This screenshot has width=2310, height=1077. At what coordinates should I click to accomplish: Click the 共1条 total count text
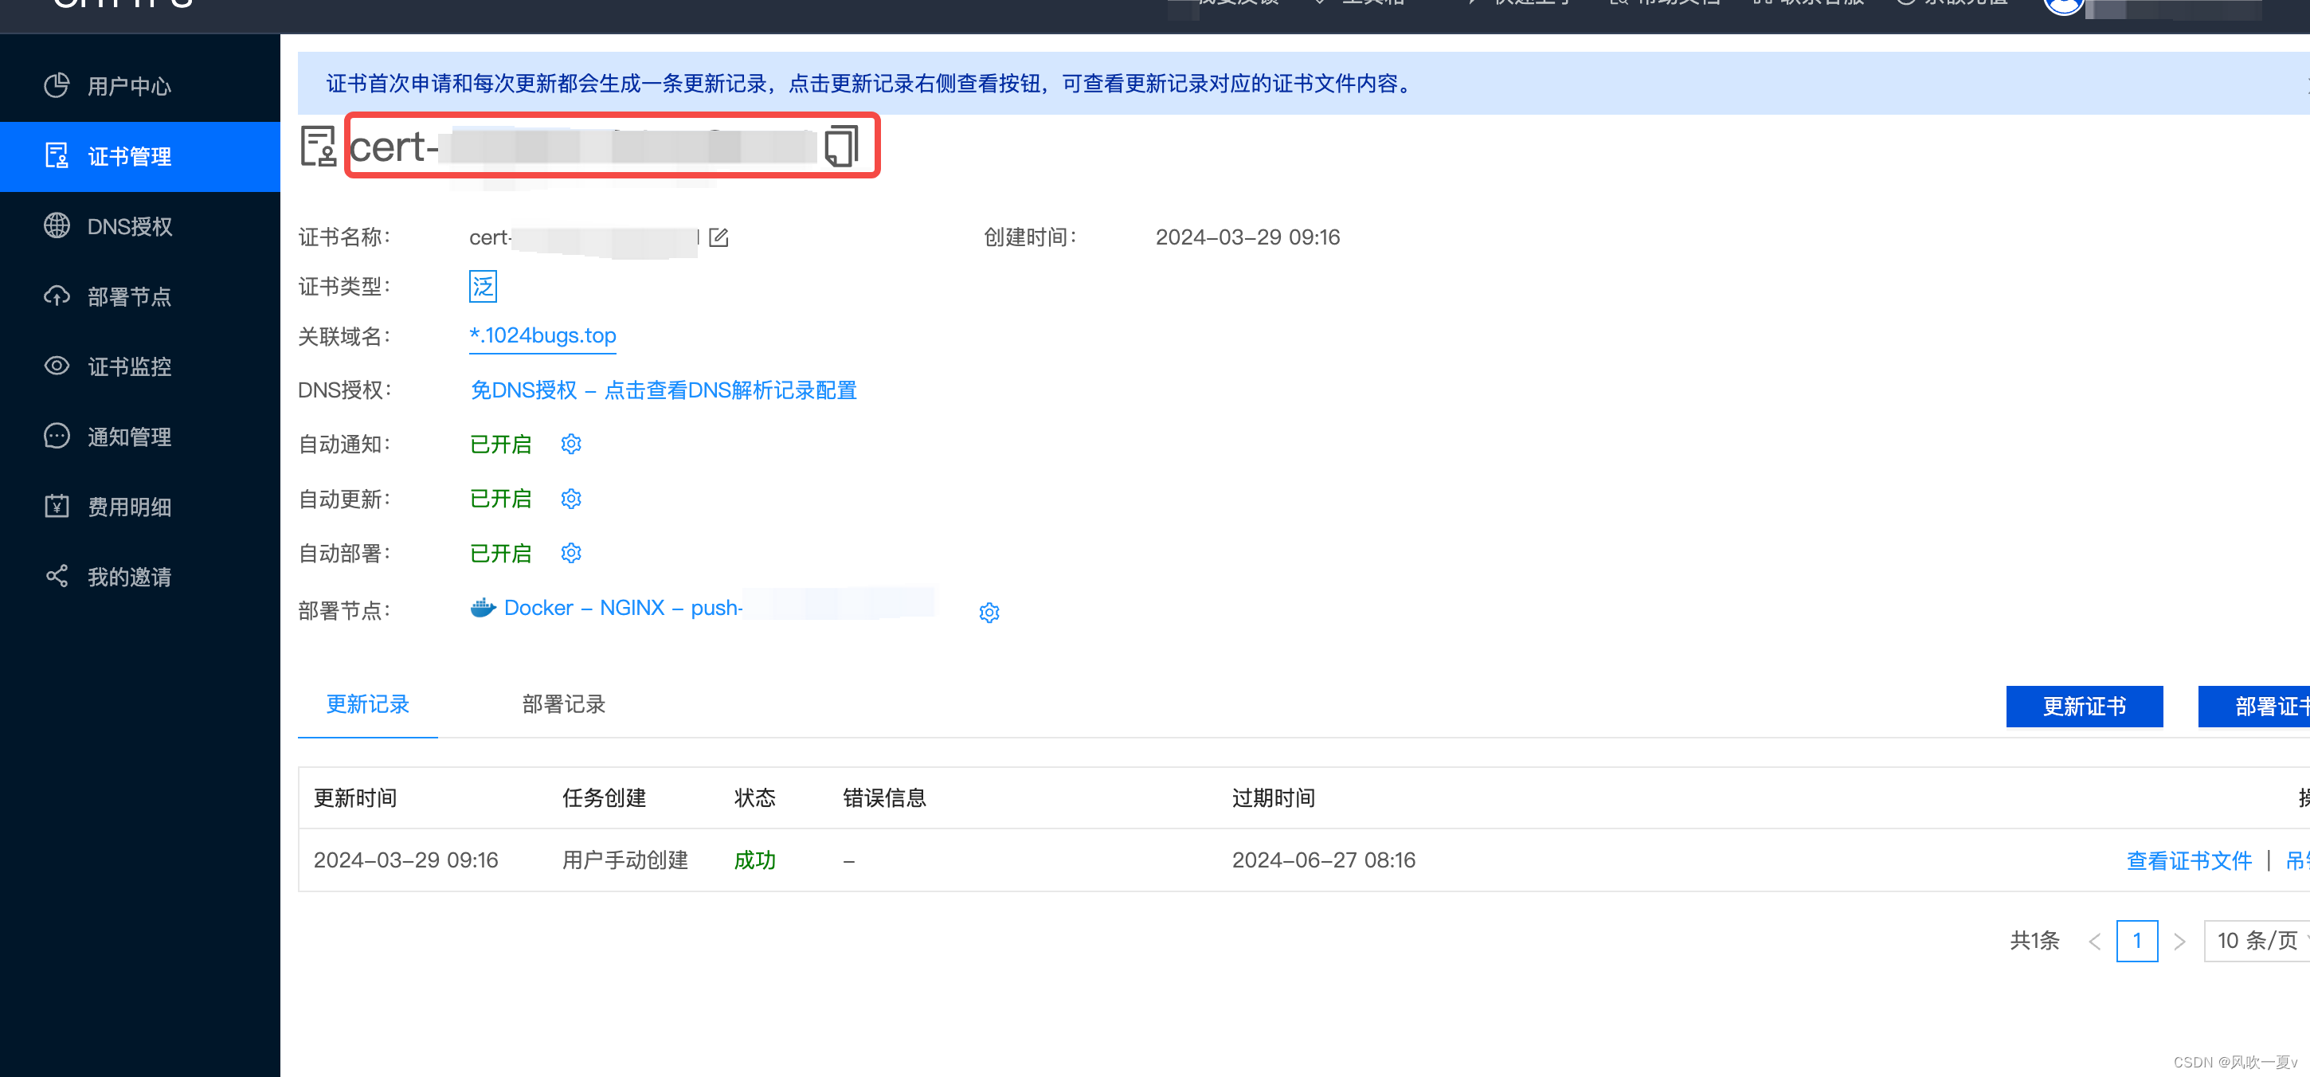2034,941
